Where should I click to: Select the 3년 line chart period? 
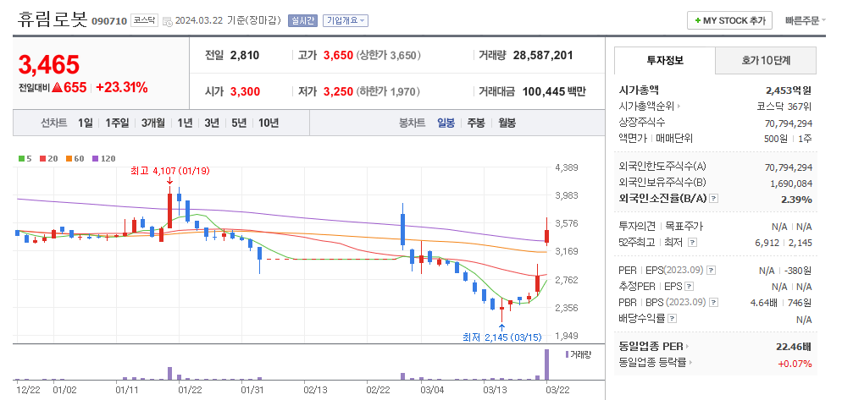click(x=212, y=123)
